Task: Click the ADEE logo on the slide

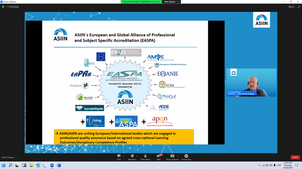Action: [x=159, y=108]
